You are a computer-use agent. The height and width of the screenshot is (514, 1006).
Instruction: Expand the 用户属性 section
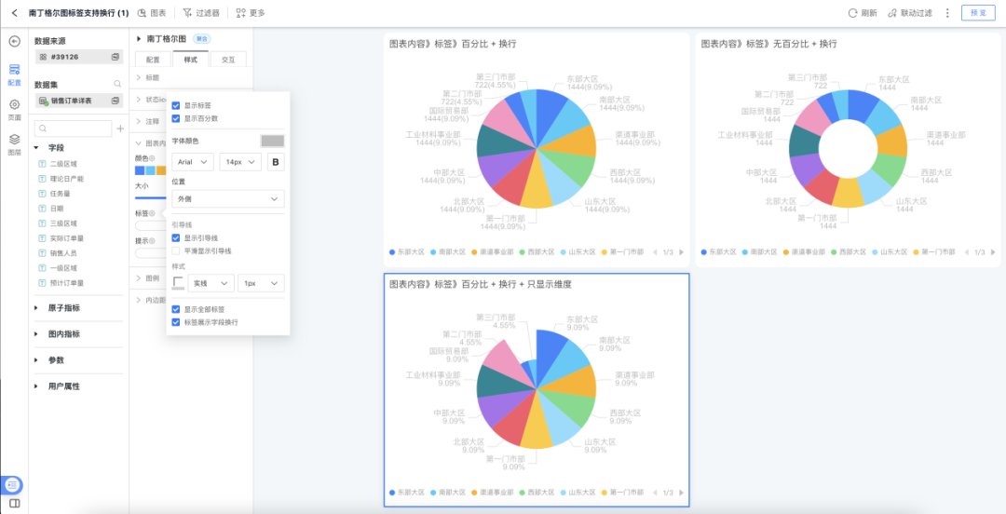(x=37, y=387)
